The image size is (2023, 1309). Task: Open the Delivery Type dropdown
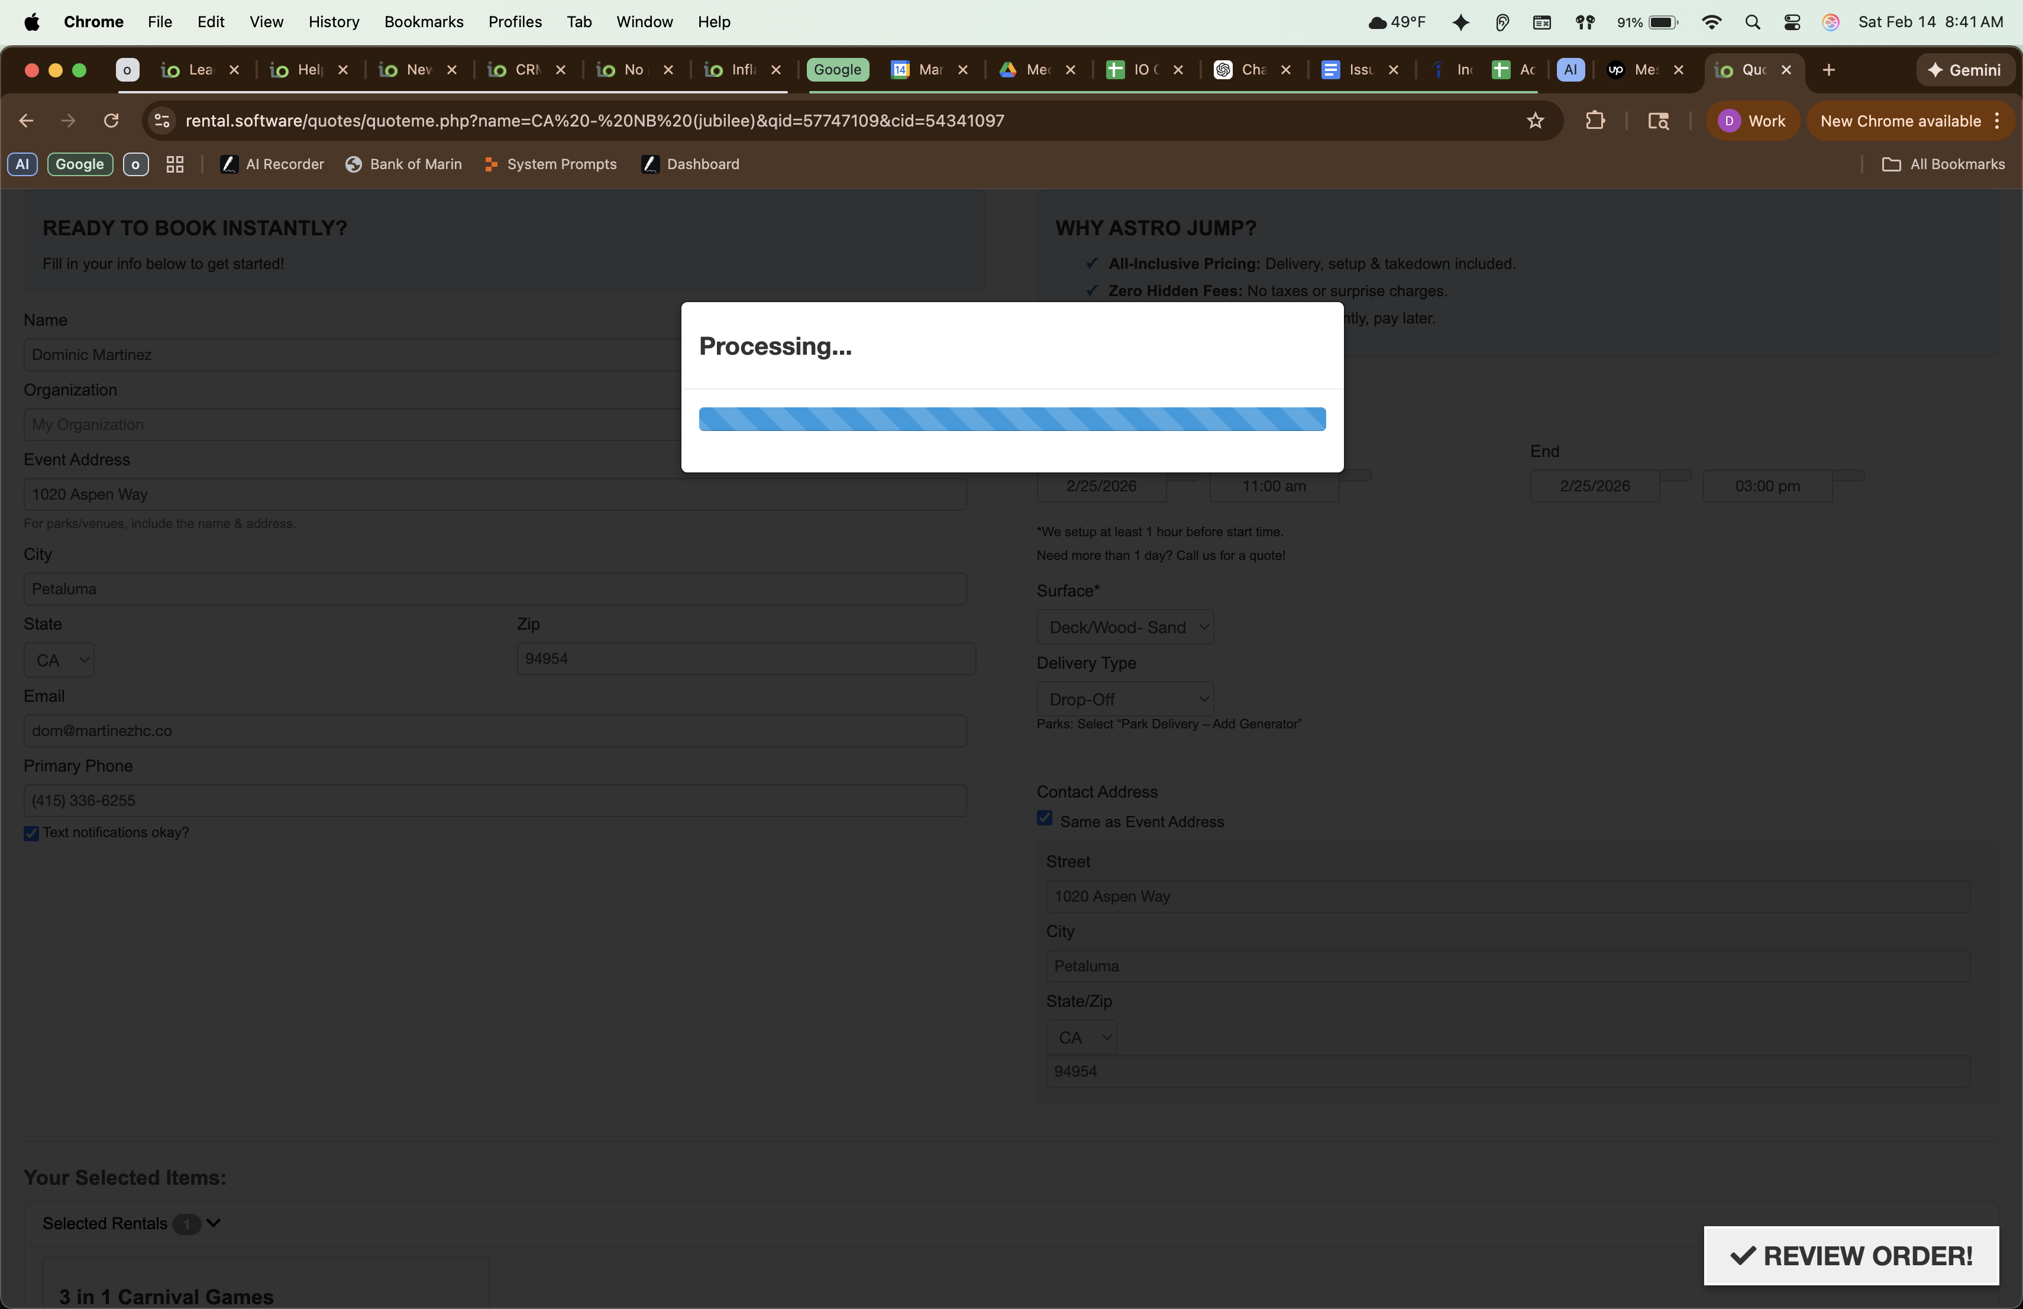1124,699
